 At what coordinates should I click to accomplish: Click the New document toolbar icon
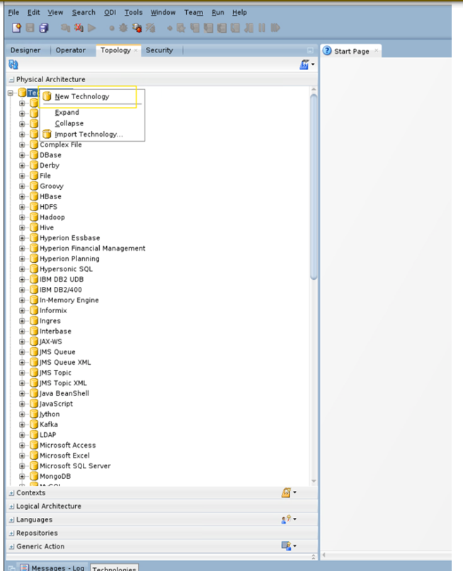[x=16, y=28]
